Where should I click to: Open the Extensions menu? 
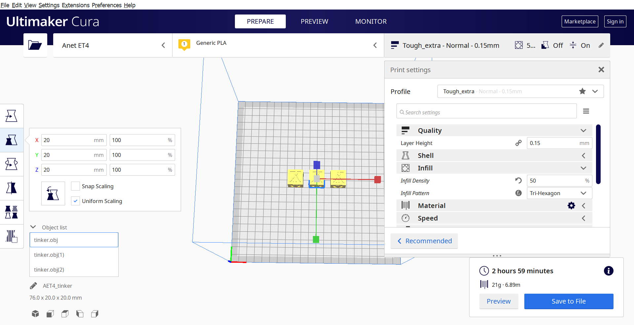tap(76, 5)
